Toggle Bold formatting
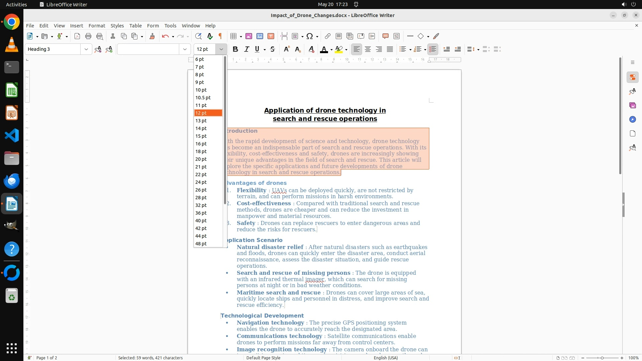This screenshot has height=361, width=642. [x=235, y=49]
